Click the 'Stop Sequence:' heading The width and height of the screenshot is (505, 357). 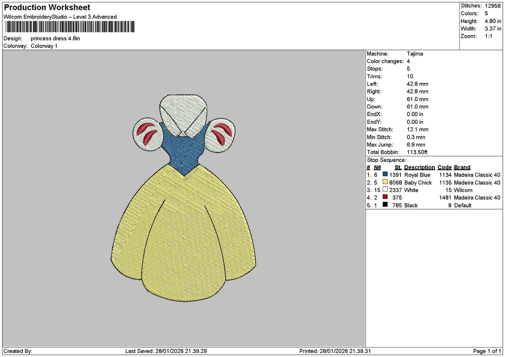[387, 160]
